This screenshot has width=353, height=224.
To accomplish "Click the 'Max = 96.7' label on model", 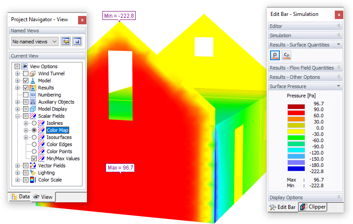I will click(120, 168).
